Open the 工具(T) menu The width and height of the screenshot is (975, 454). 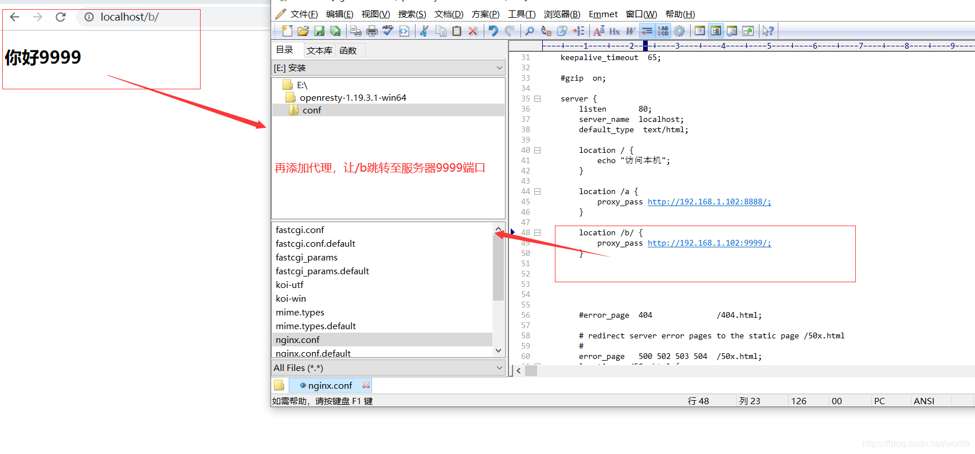(522, 14)
